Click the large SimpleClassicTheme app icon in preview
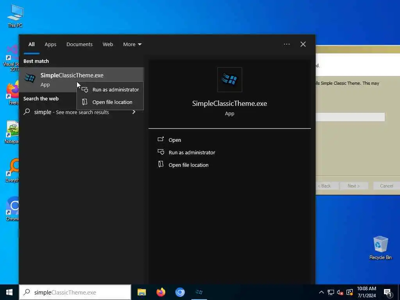 (230, 80)
